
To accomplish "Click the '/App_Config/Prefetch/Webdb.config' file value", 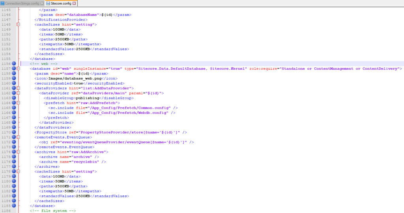I will click(128, 113).
